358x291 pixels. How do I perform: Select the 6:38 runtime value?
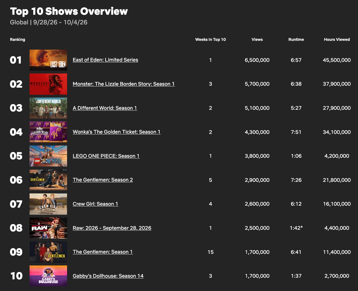296,84
